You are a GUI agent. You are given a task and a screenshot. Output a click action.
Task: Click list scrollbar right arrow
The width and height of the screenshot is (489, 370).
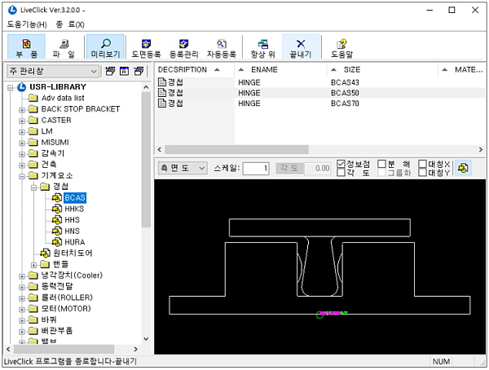481,149
